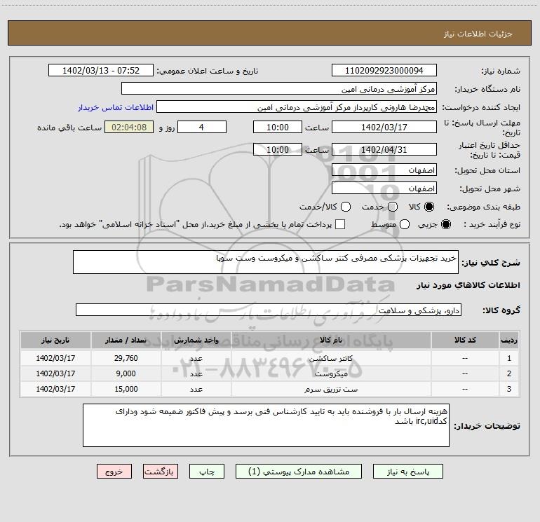Click price validity hour 10:00 field

(x=278, y=149)
